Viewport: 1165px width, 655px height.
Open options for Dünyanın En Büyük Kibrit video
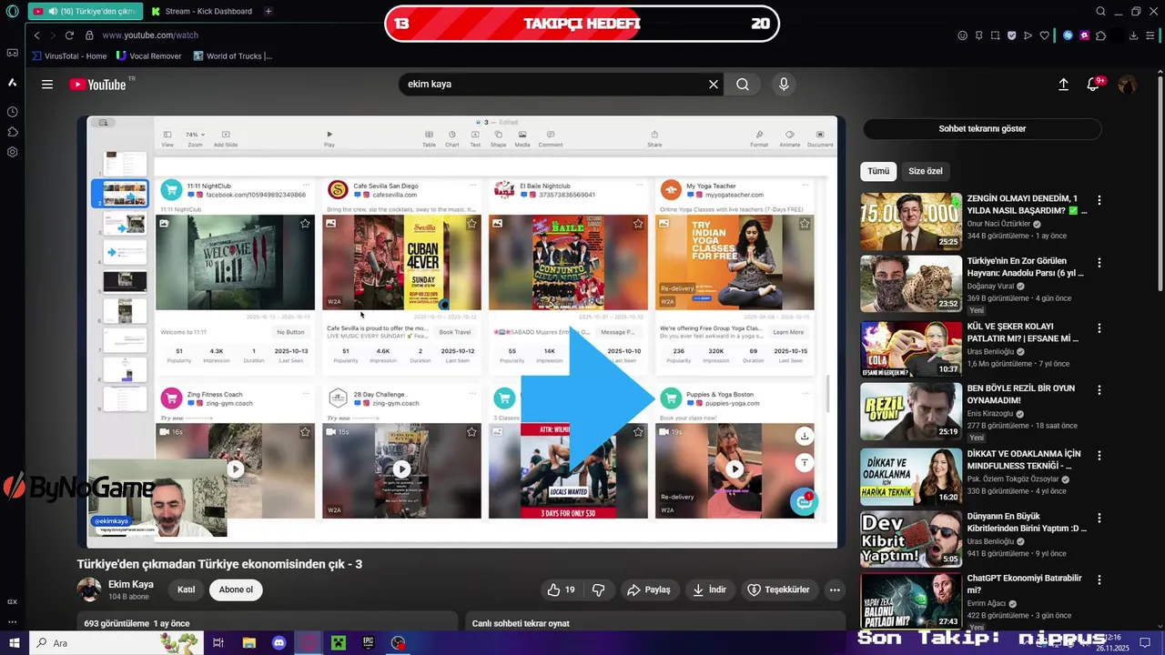(x=1099, y=518)
